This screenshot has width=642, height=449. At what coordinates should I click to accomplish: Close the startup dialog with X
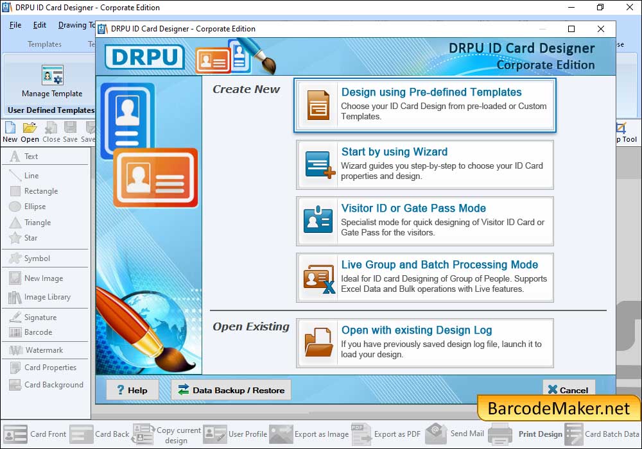coord(601,29)
